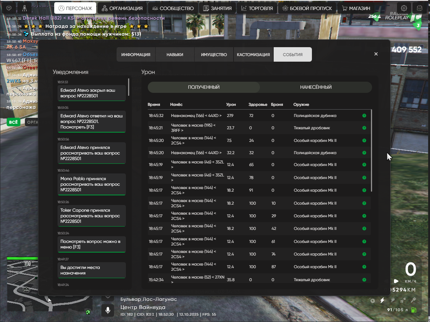Open the Кастомизация tab
Screen dimensions: 430x322
point(253,55)
